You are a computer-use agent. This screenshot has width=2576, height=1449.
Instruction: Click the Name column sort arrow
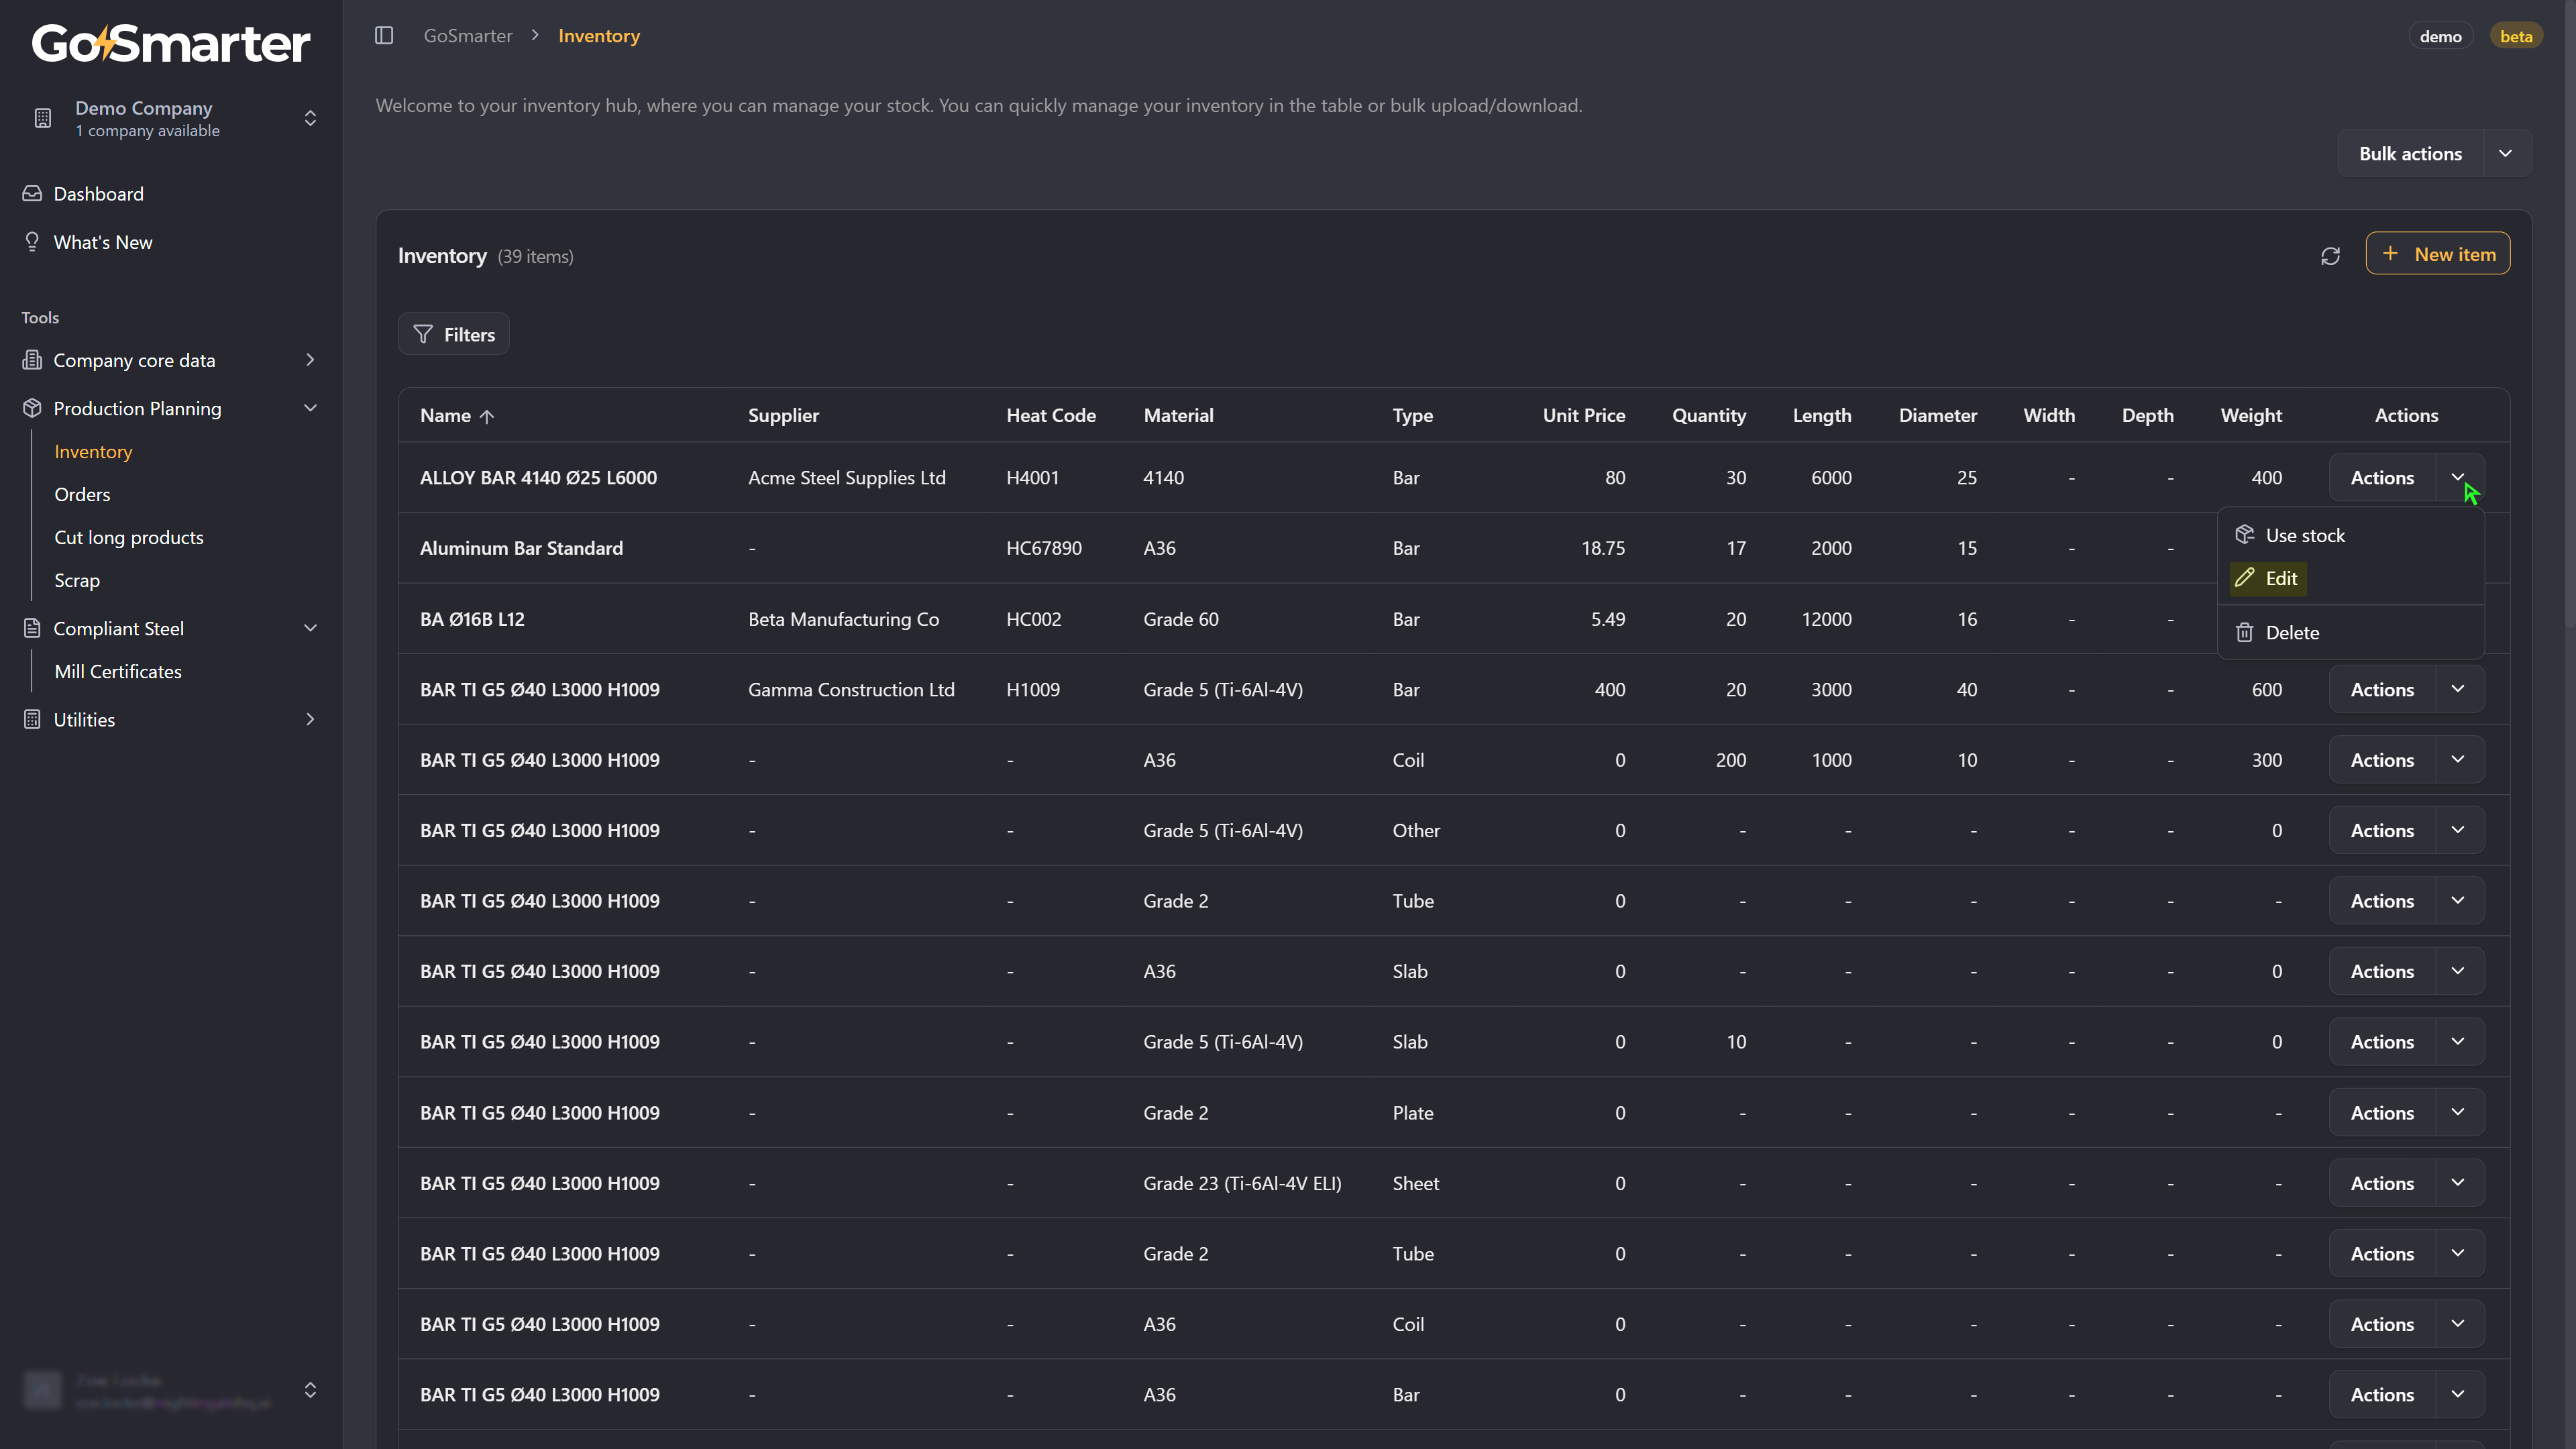click(487, 417)
